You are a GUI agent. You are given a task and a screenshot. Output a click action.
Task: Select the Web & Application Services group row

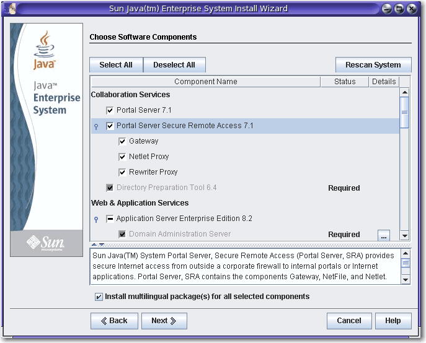[x=245, y=203]
